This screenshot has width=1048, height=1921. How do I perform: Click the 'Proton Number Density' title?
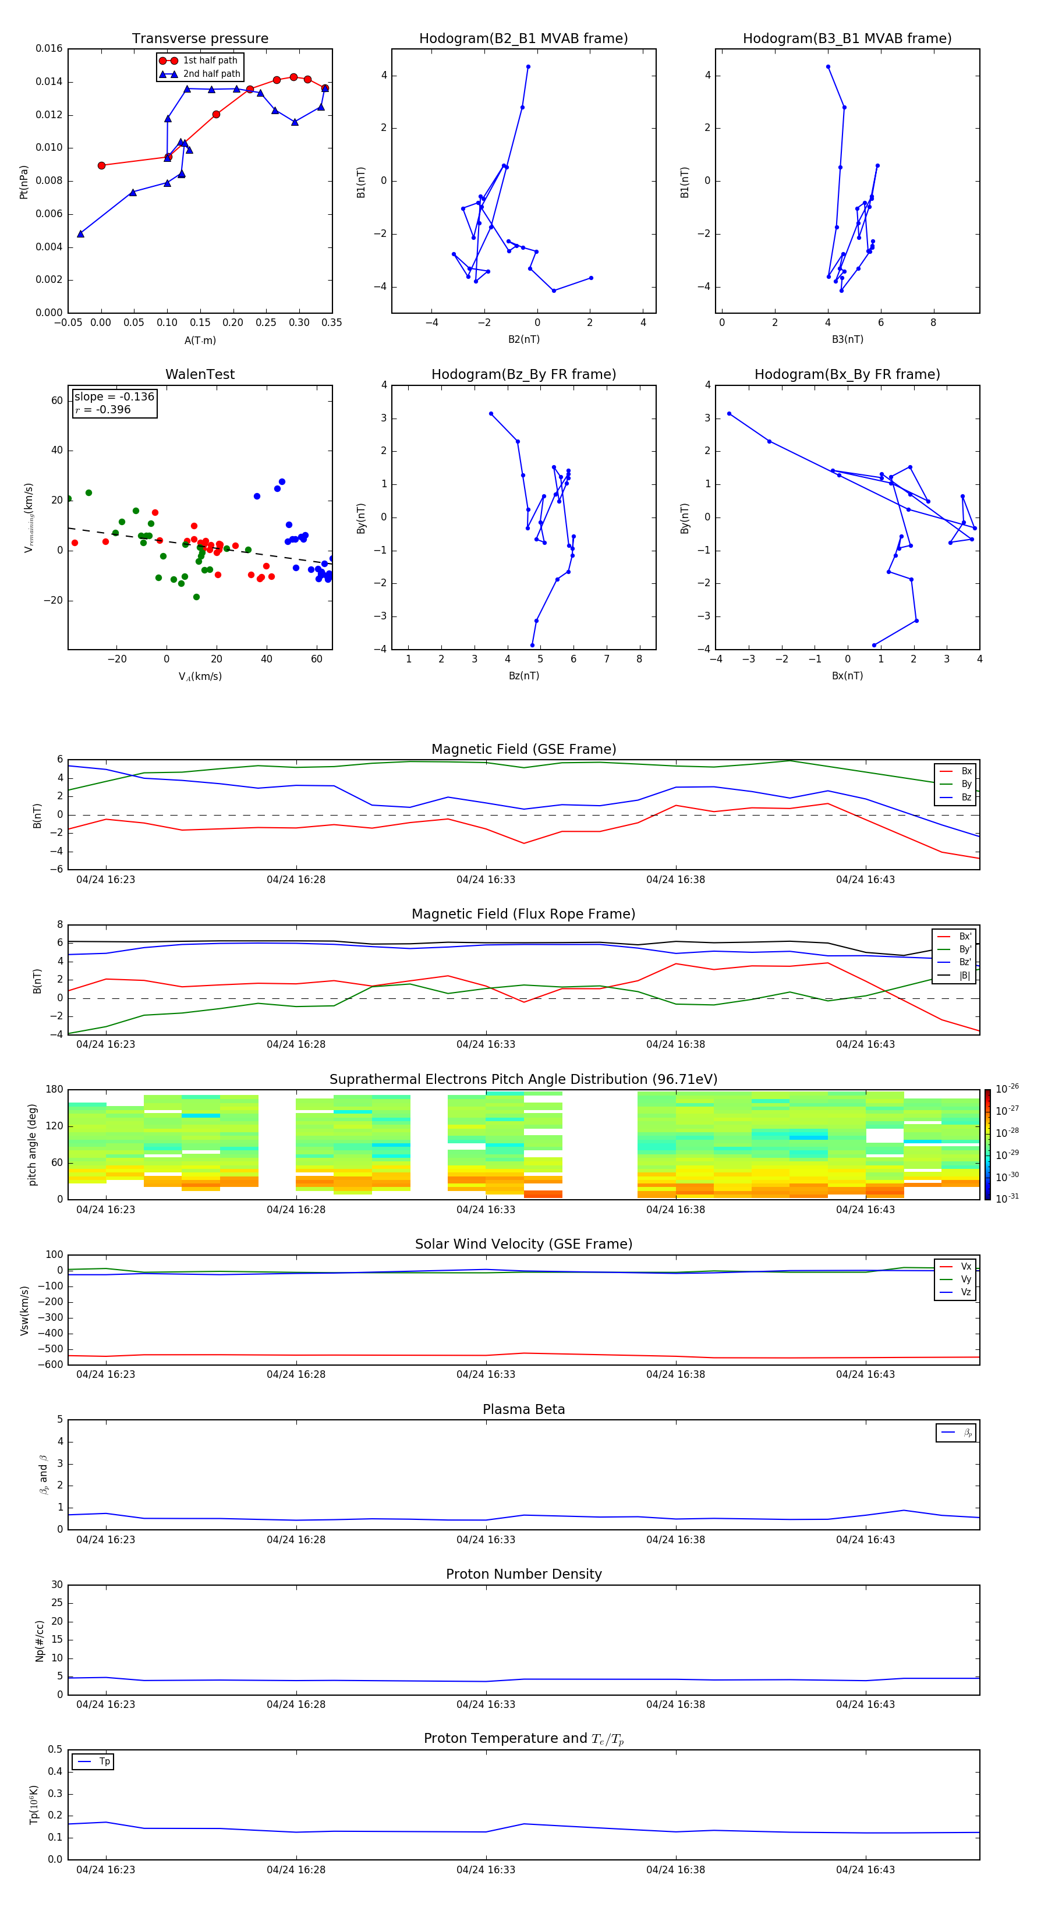[x=523, y=1574]
